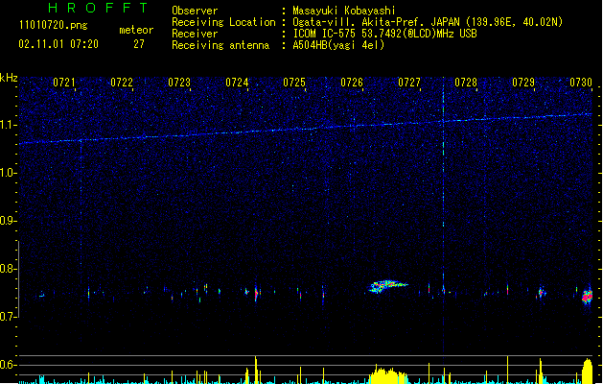Viewport: 603px width, 384px height.
Task: Select the filename 11010720.png
Action: [x=53, y=26]
